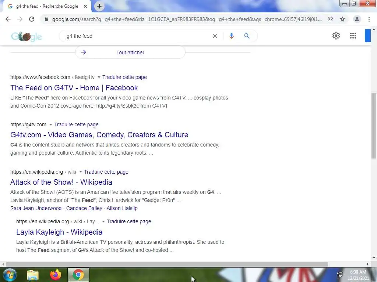Click the browser forward arrow

pyautogui.click(x=20, y=19)
